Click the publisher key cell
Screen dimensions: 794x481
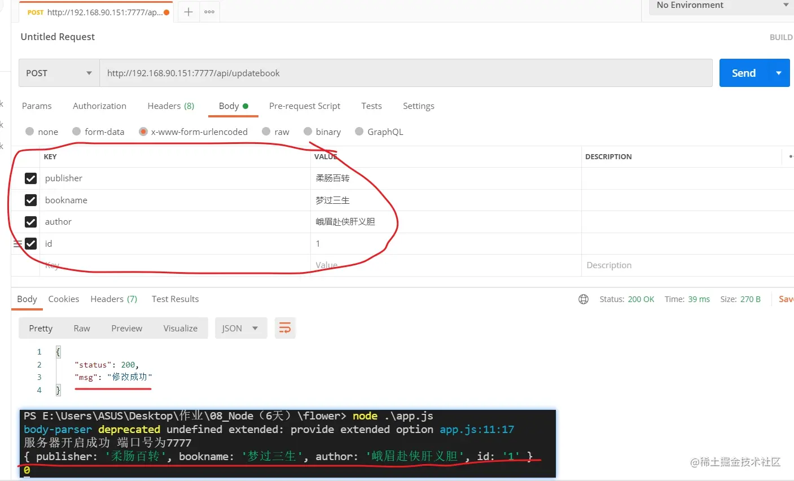[x=175, y=178]
